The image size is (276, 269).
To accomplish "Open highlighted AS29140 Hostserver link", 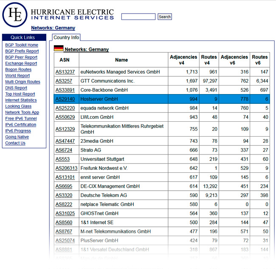I will [65, 99].
